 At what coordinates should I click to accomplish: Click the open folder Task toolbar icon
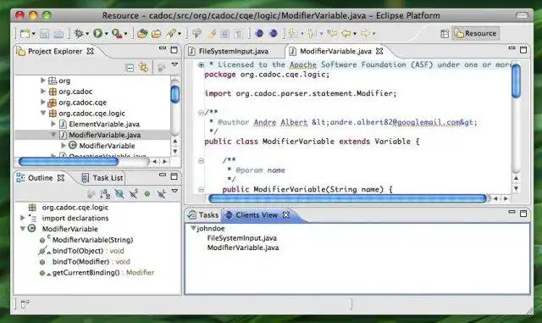156,34
